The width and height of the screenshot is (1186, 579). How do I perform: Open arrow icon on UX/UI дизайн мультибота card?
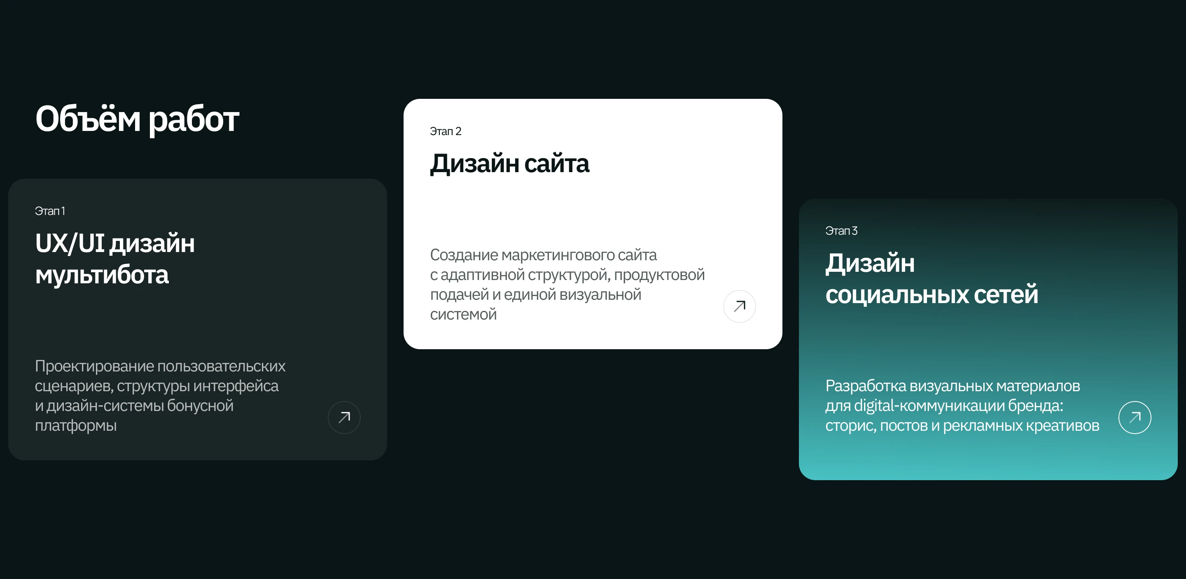344,417
